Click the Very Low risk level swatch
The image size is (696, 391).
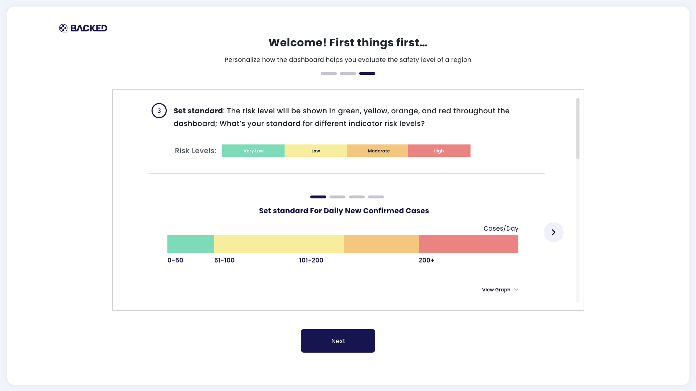253,151
